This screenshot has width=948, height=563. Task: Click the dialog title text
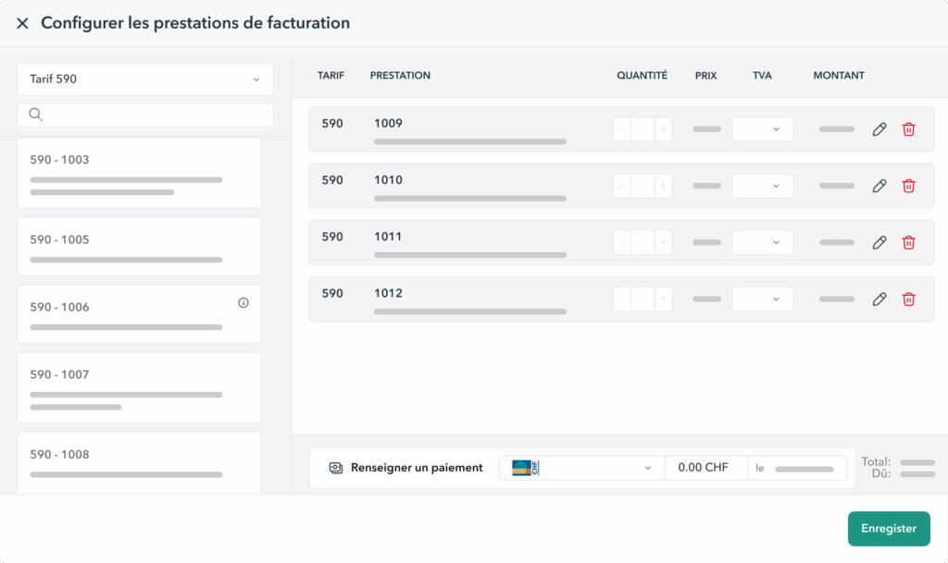pyautogui.click(x=195, y=23)
